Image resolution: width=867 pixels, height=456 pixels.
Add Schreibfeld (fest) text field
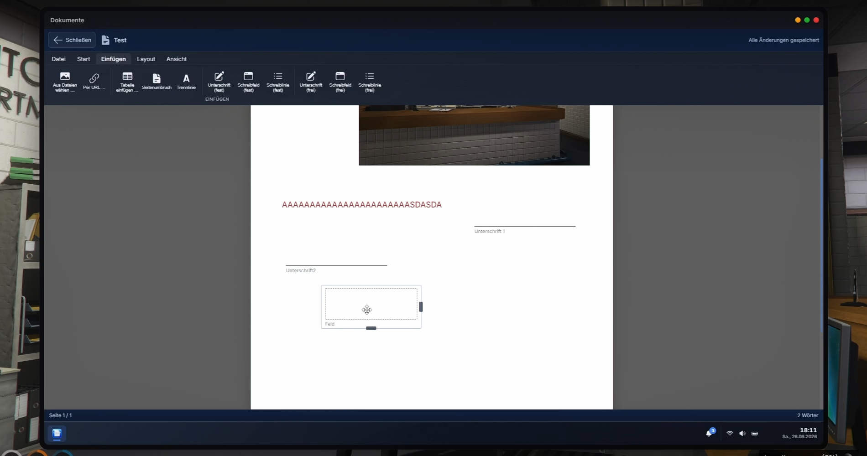pyautogui.click(x=248, y=82)
